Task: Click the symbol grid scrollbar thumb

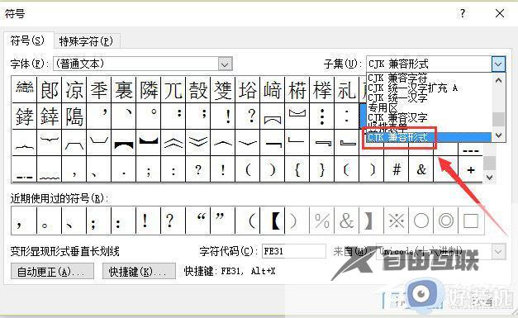Action: (x=490, y=163)
